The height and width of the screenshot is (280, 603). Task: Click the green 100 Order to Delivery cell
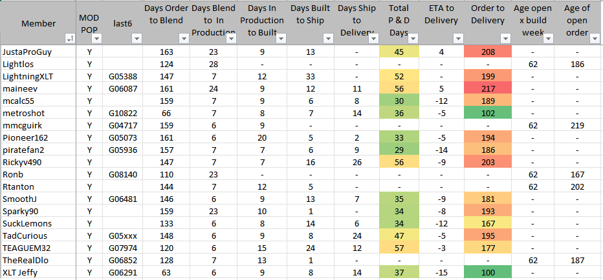(488, 272)
